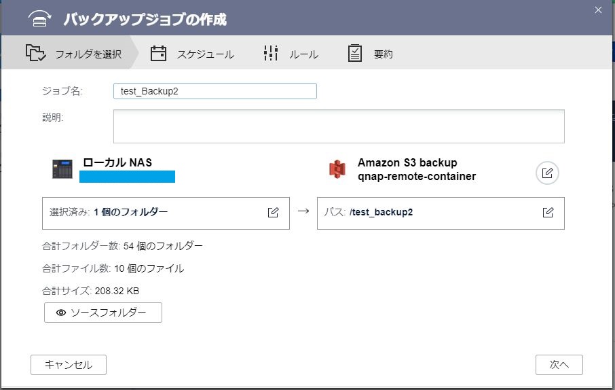Close the backup job dialog
The width and height of the screenshot is (615, 390).
coord(598,10)
